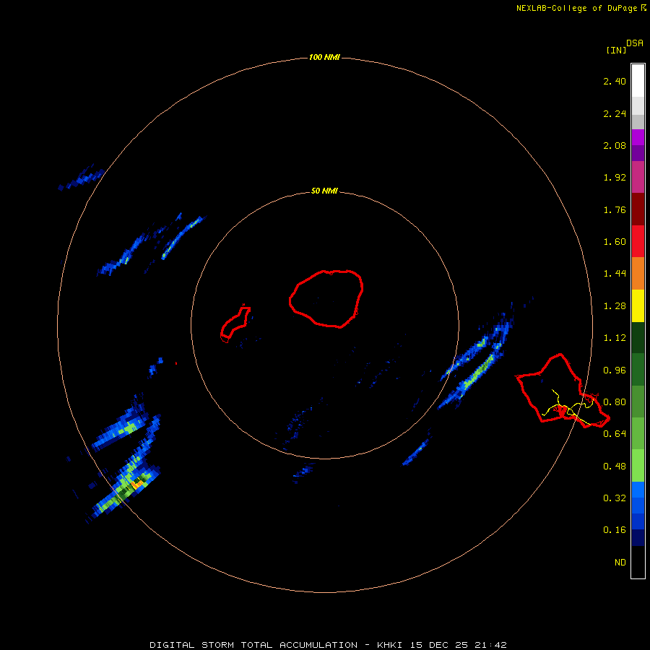The image size is (650, 650).
Task: Click the 2.24 legend value
Action: coord(615,113)
